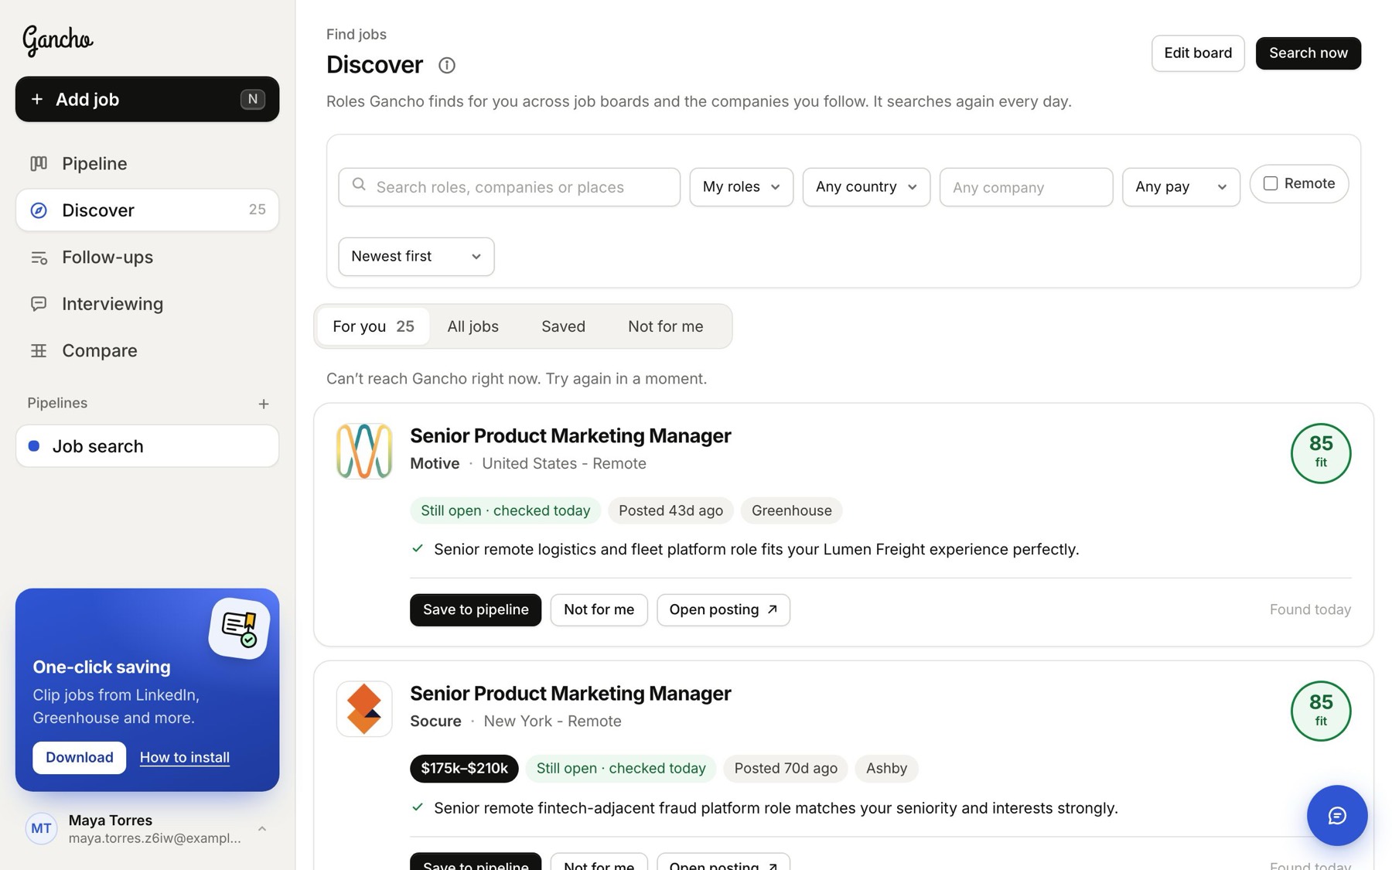Open Interviewing in the sidebar

click(x=147, y=304)
